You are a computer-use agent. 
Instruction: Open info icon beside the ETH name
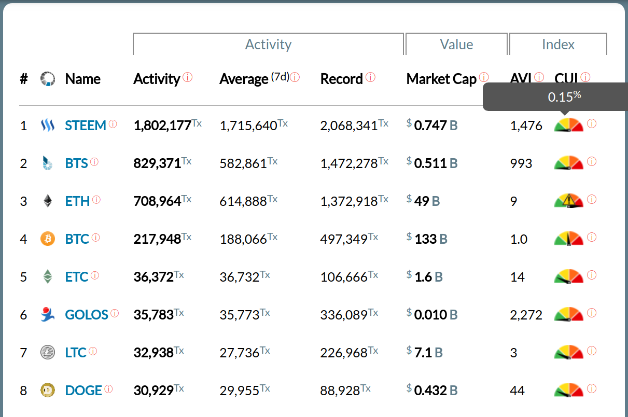click(96, 200)
